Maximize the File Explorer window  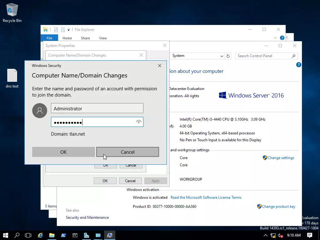tap(264, 29)
